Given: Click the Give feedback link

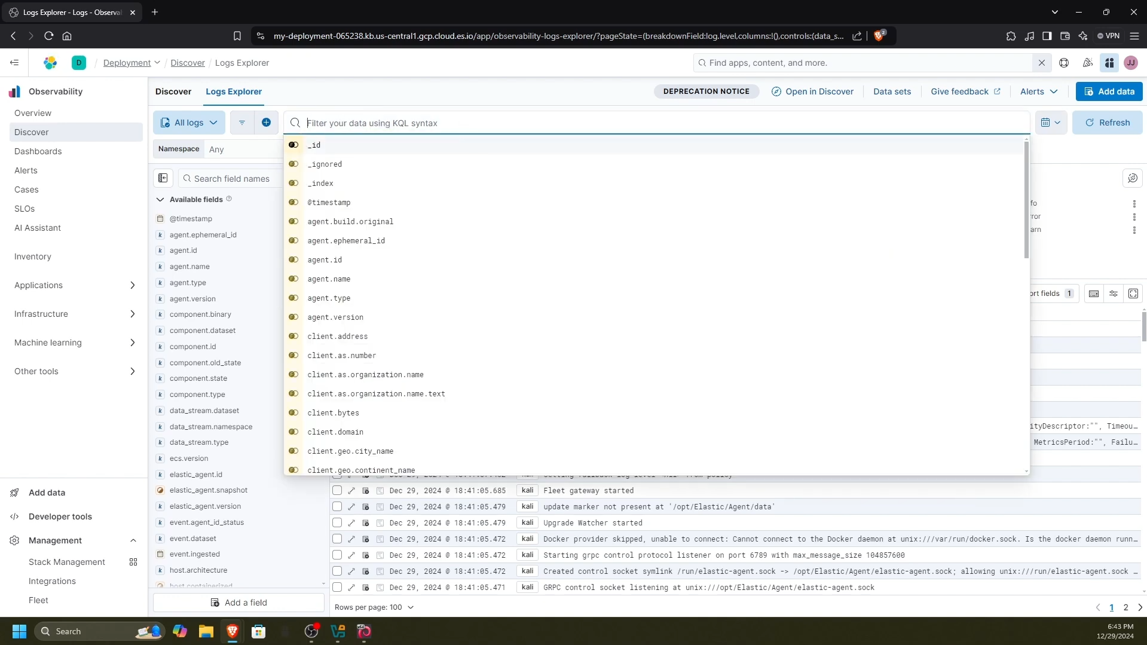Looking at the screenshot, I should coord(966,91).
